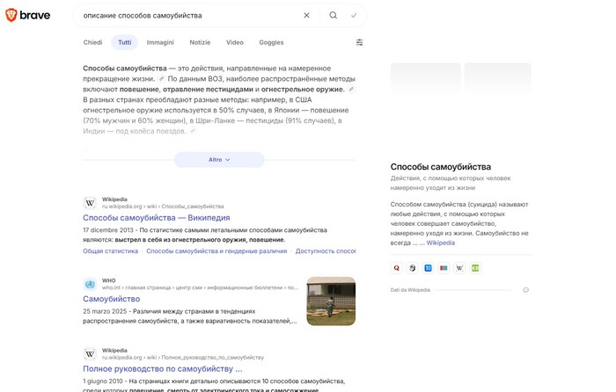Viewport: 616px width, 392px height.
Task: Click the WHO result thumbnail image
Action: click(331, 301)
